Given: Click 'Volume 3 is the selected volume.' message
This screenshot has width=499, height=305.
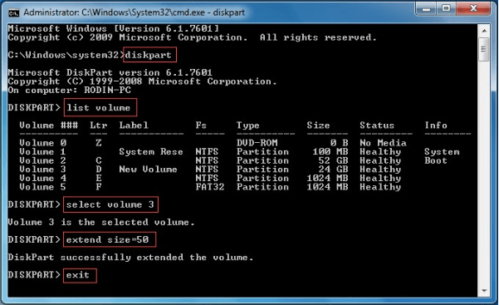Looking at the screenshot, I should (x=101, y=222).
